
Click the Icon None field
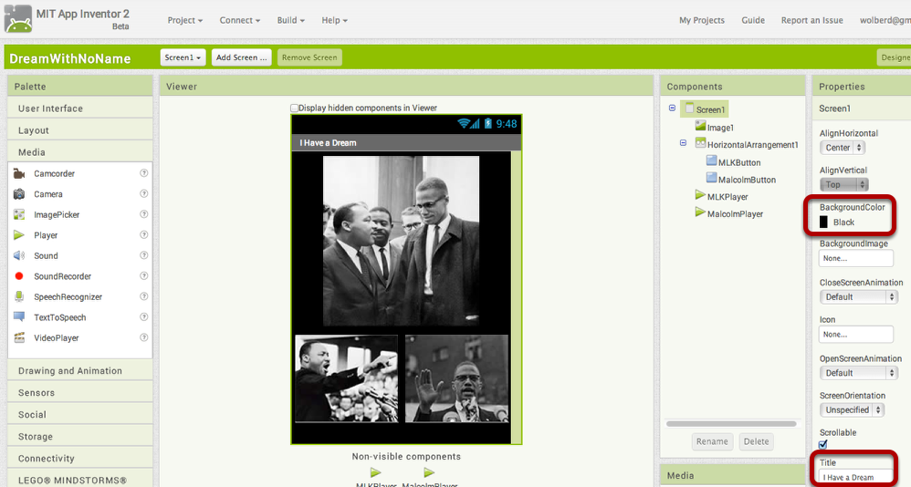click(x=856, y=335)
